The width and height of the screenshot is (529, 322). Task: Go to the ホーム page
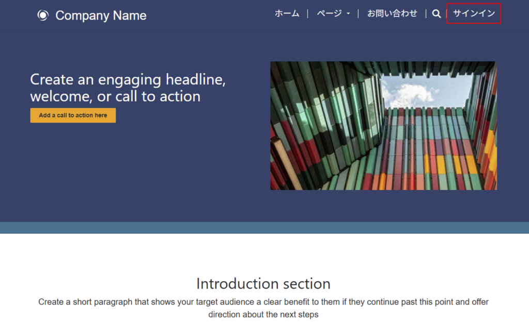pos(287,13)
